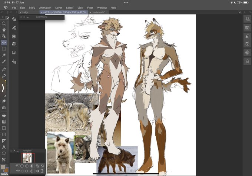Switch to the cowboy refs tab
The width and height of the screenshot is (252, 176).
pos(98,12)
